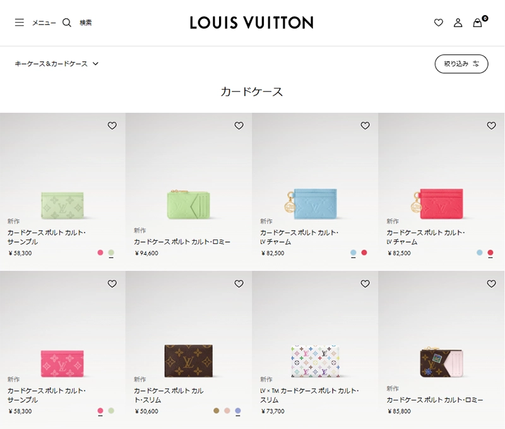The height and width of the screenshot is (429, 505).
Task: Open the 絞り込み filter button
Action: [x=461, y=64]
